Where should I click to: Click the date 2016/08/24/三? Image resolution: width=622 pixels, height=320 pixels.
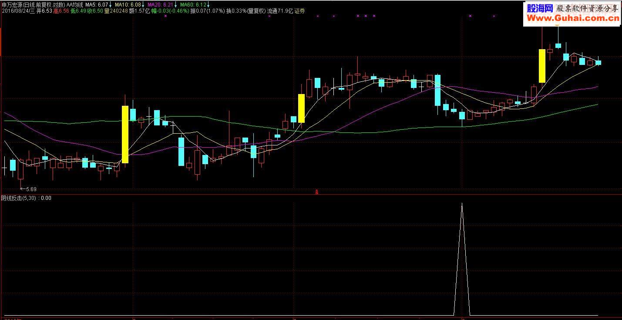(18, 11)
